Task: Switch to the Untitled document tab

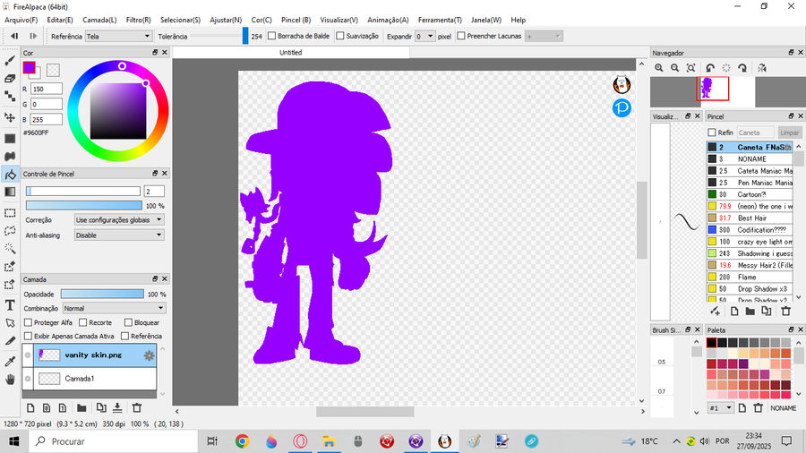Action: pyautogui.click(x=291, y=53)
